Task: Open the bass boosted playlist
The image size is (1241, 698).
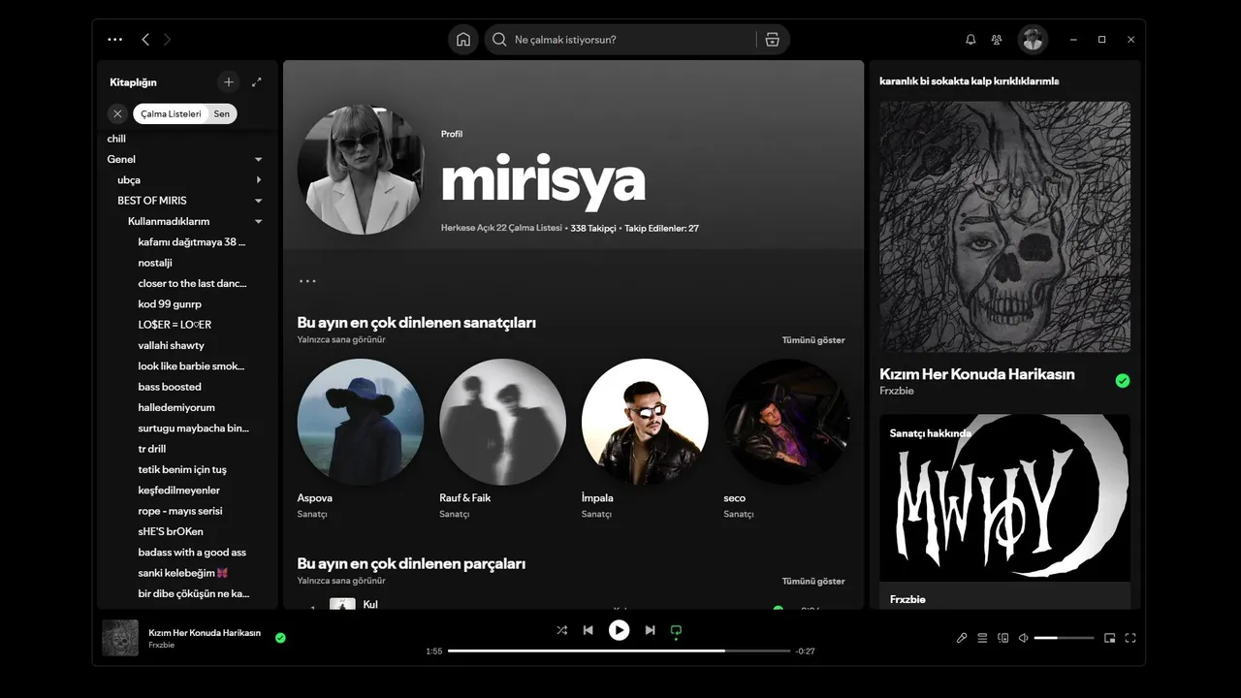Action: (x=170, y=387)
